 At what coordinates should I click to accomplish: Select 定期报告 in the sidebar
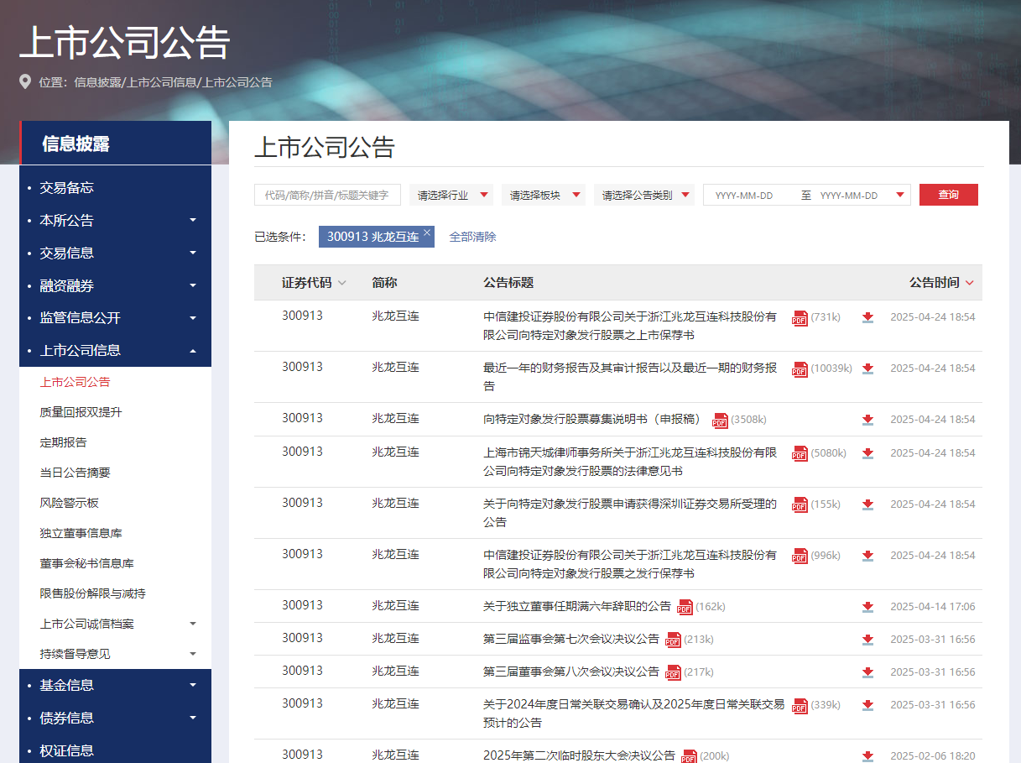pos(64,442)
